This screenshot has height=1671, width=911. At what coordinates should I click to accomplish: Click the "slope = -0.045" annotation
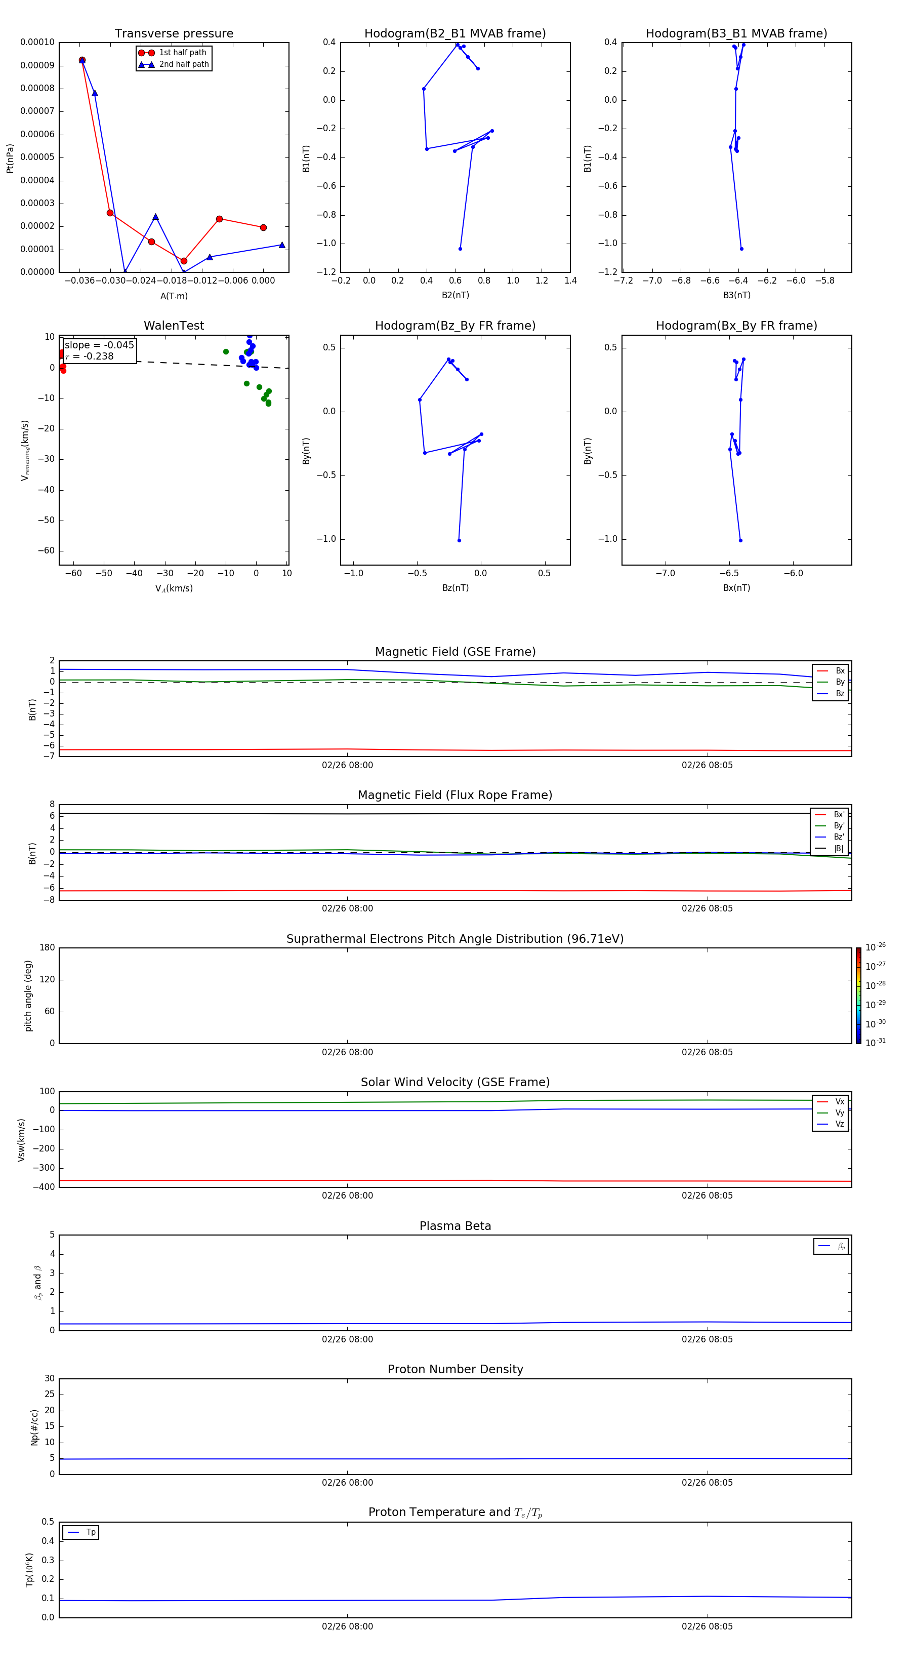click(99, 345)
